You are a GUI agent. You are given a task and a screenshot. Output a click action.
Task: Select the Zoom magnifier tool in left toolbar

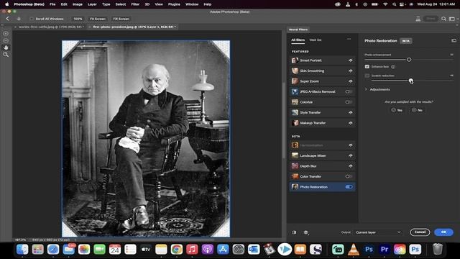pyautogui.click(x=6, y=55)
